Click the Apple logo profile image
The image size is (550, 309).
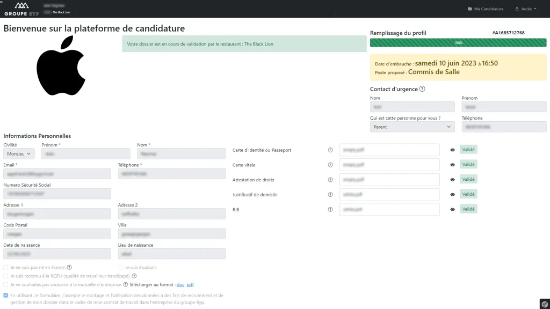[61, 65]
